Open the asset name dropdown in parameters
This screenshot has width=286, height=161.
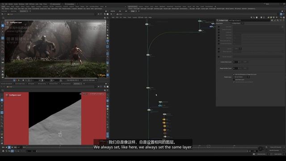(237, 23)
